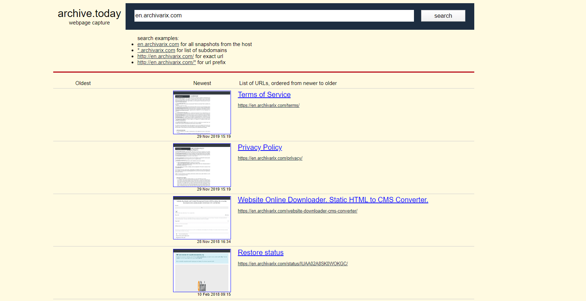Screen dimensions: 586x301
Task: Open the Website Online Downloader snapshot thumbnail
Action: pyautogui.click(x=202, y=218)
